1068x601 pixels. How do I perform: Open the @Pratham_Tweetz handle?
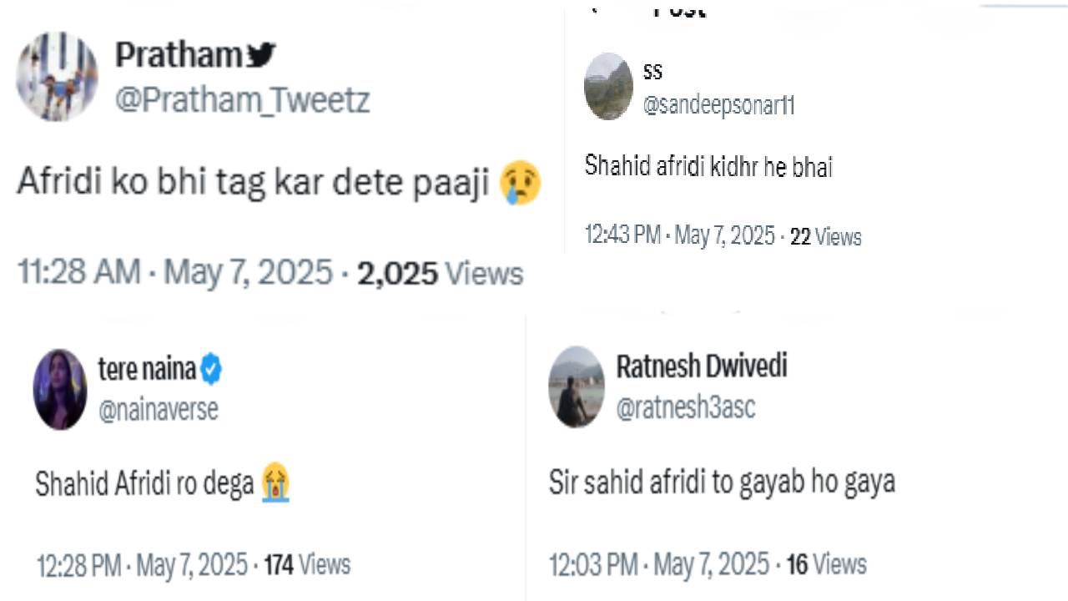[242, 101]
